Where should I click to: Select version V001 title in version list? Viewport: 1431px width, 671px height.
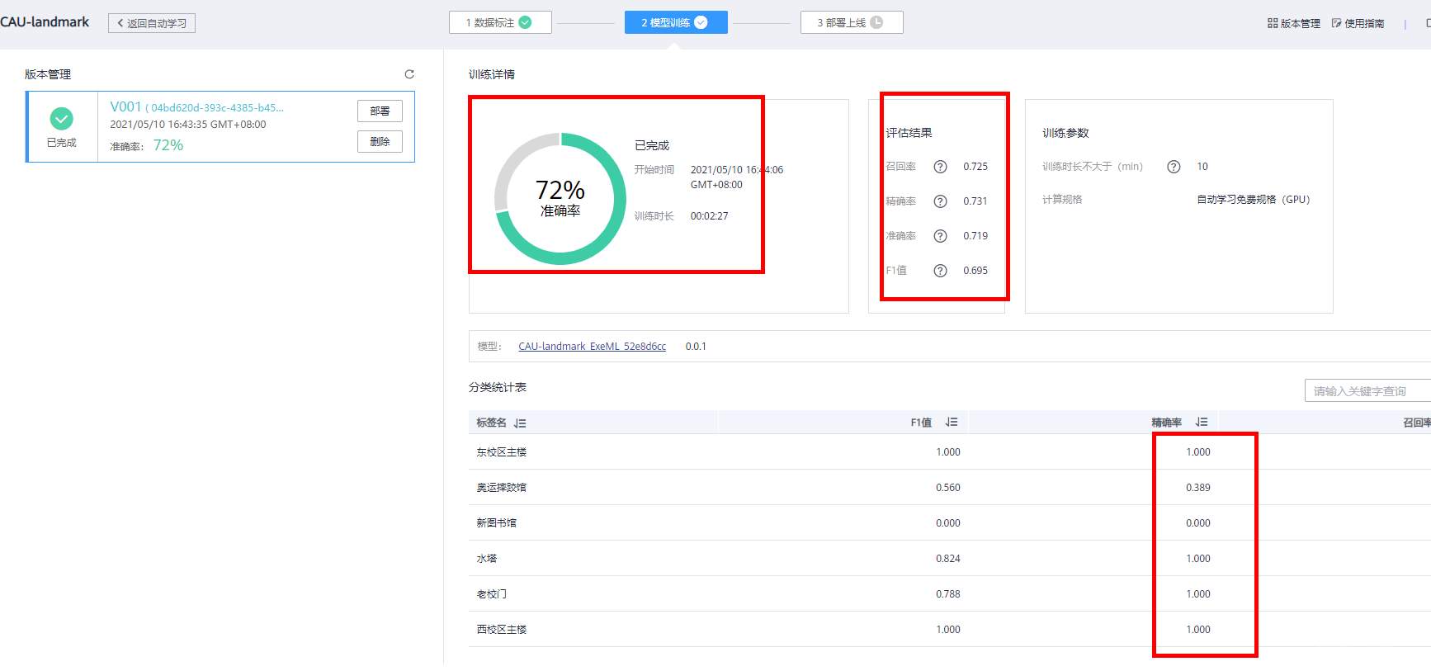click(125, 107)
